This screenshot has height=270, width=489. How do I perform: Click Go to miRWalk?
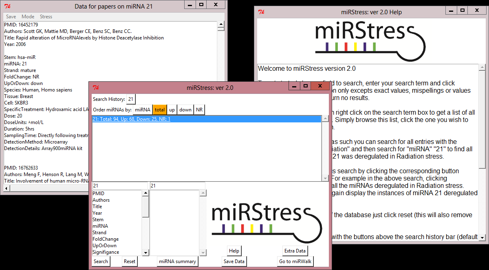[x=295, y=261]
